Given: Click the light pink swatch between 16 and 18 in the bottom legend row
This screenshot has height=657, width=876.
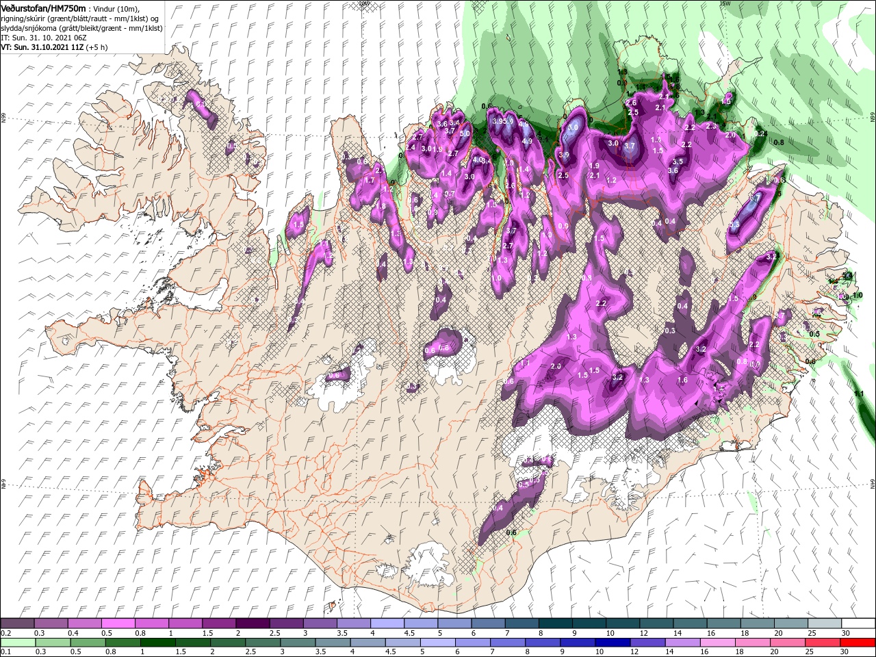Looking at the screenshot, I should pos(718,642).
